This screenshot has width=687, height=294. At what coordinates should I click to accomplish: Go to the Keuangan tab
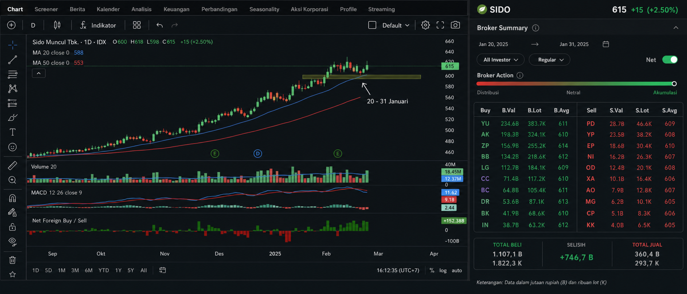point(176,9)
